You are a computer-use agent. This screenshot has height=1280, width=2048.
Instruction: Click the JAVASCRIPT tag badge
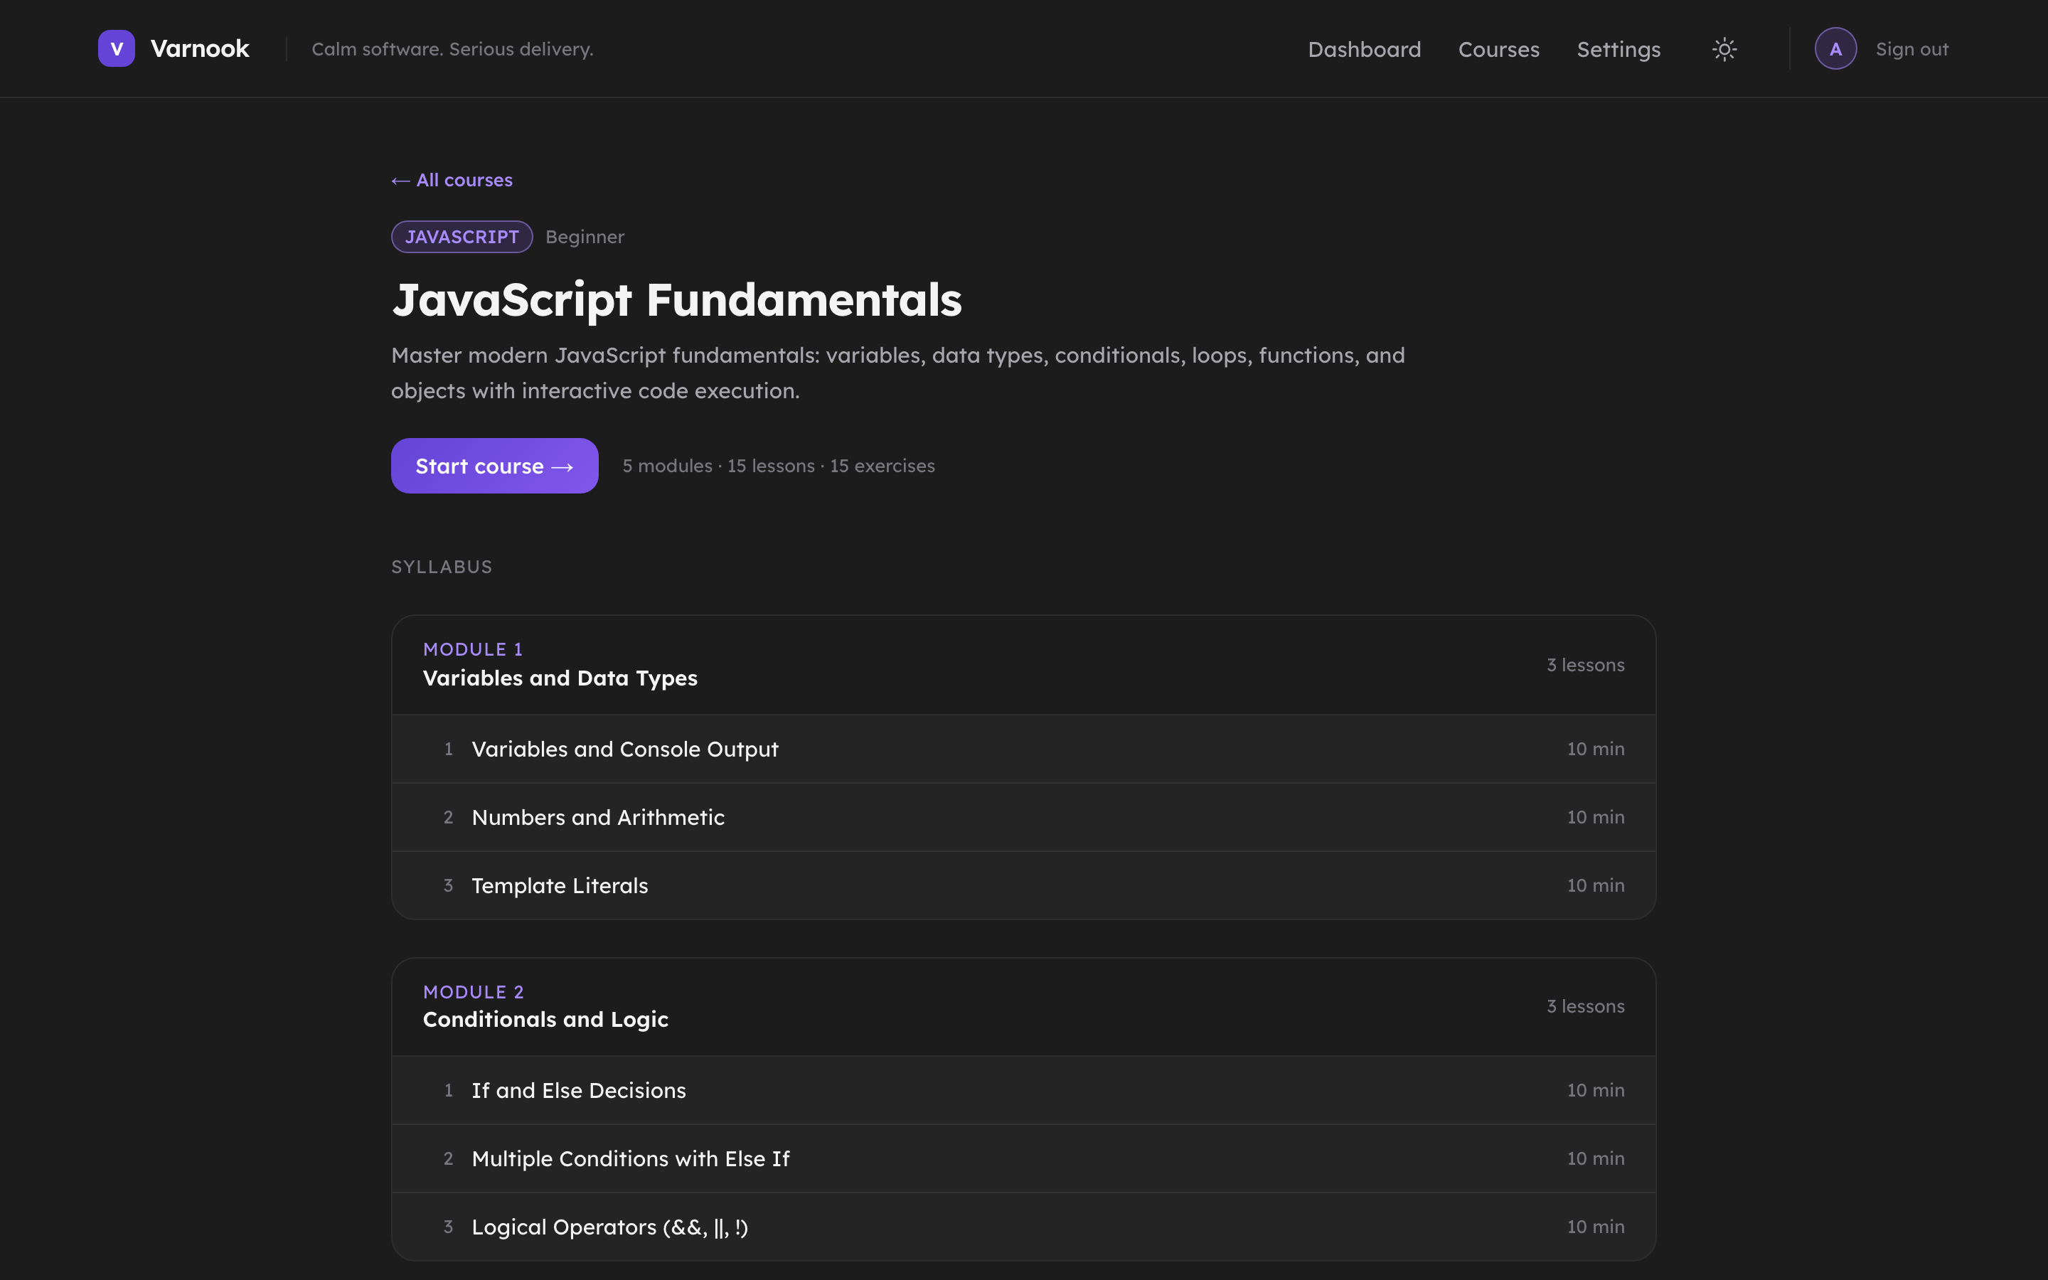(x=462, y=237)
